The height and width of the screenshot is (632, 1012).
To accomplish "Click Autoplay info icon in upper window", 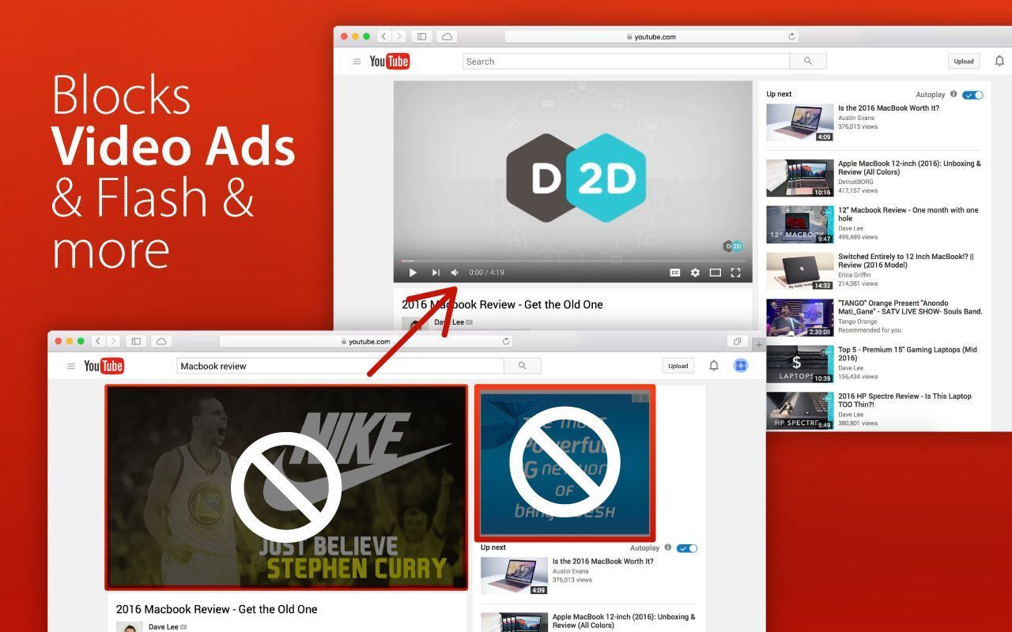I will click(x=953, y=94).
